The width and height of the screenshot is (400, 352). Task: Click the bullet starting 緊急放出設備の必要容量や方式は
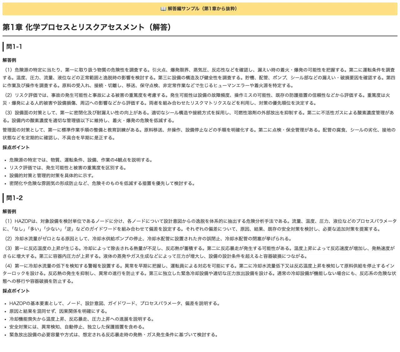click(x=114, y=334)
